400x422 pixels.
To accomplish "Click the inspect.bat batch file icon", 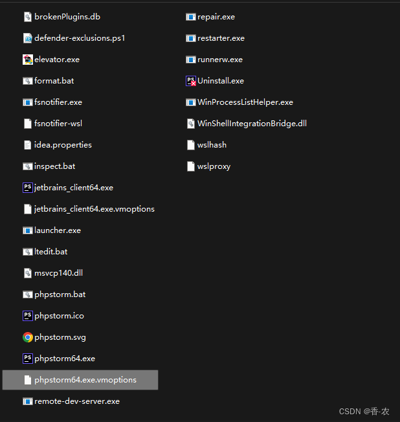I will [28, 166].
